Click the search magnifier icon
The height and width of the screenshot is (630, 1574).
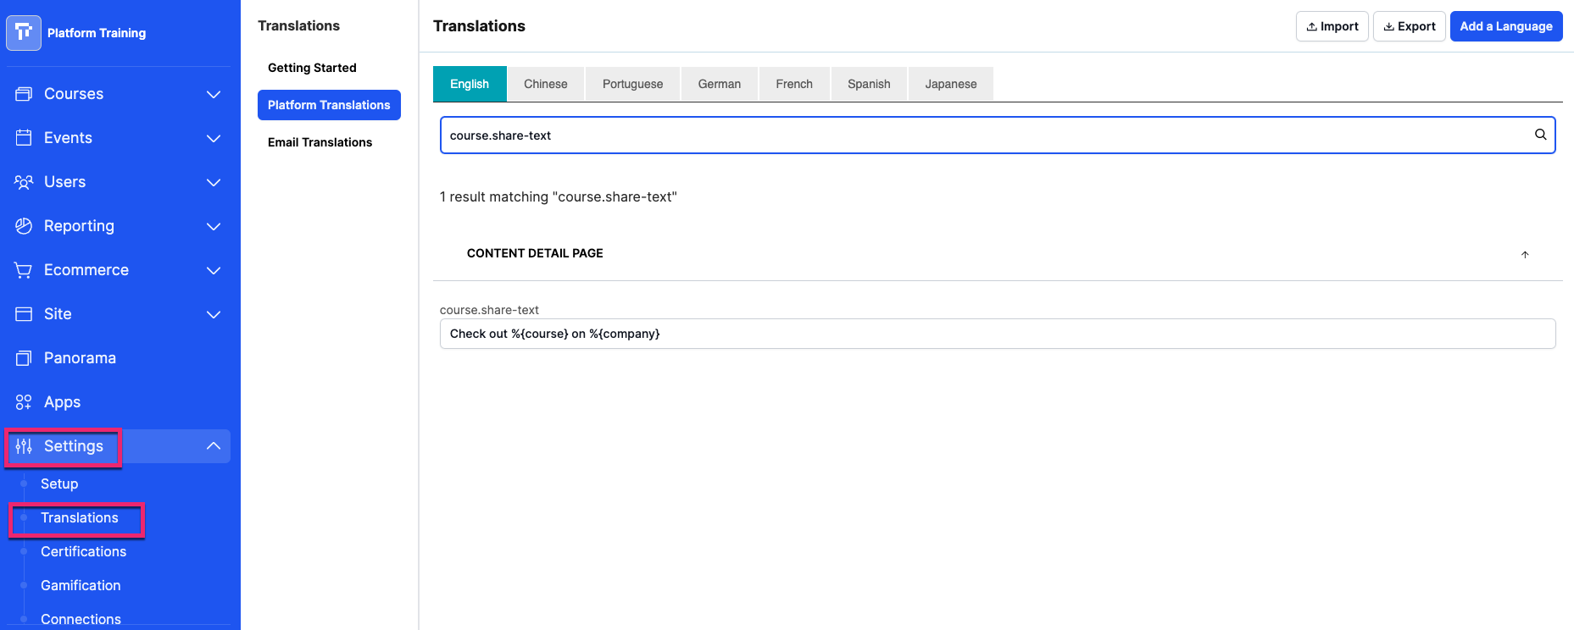(1540, 135)
